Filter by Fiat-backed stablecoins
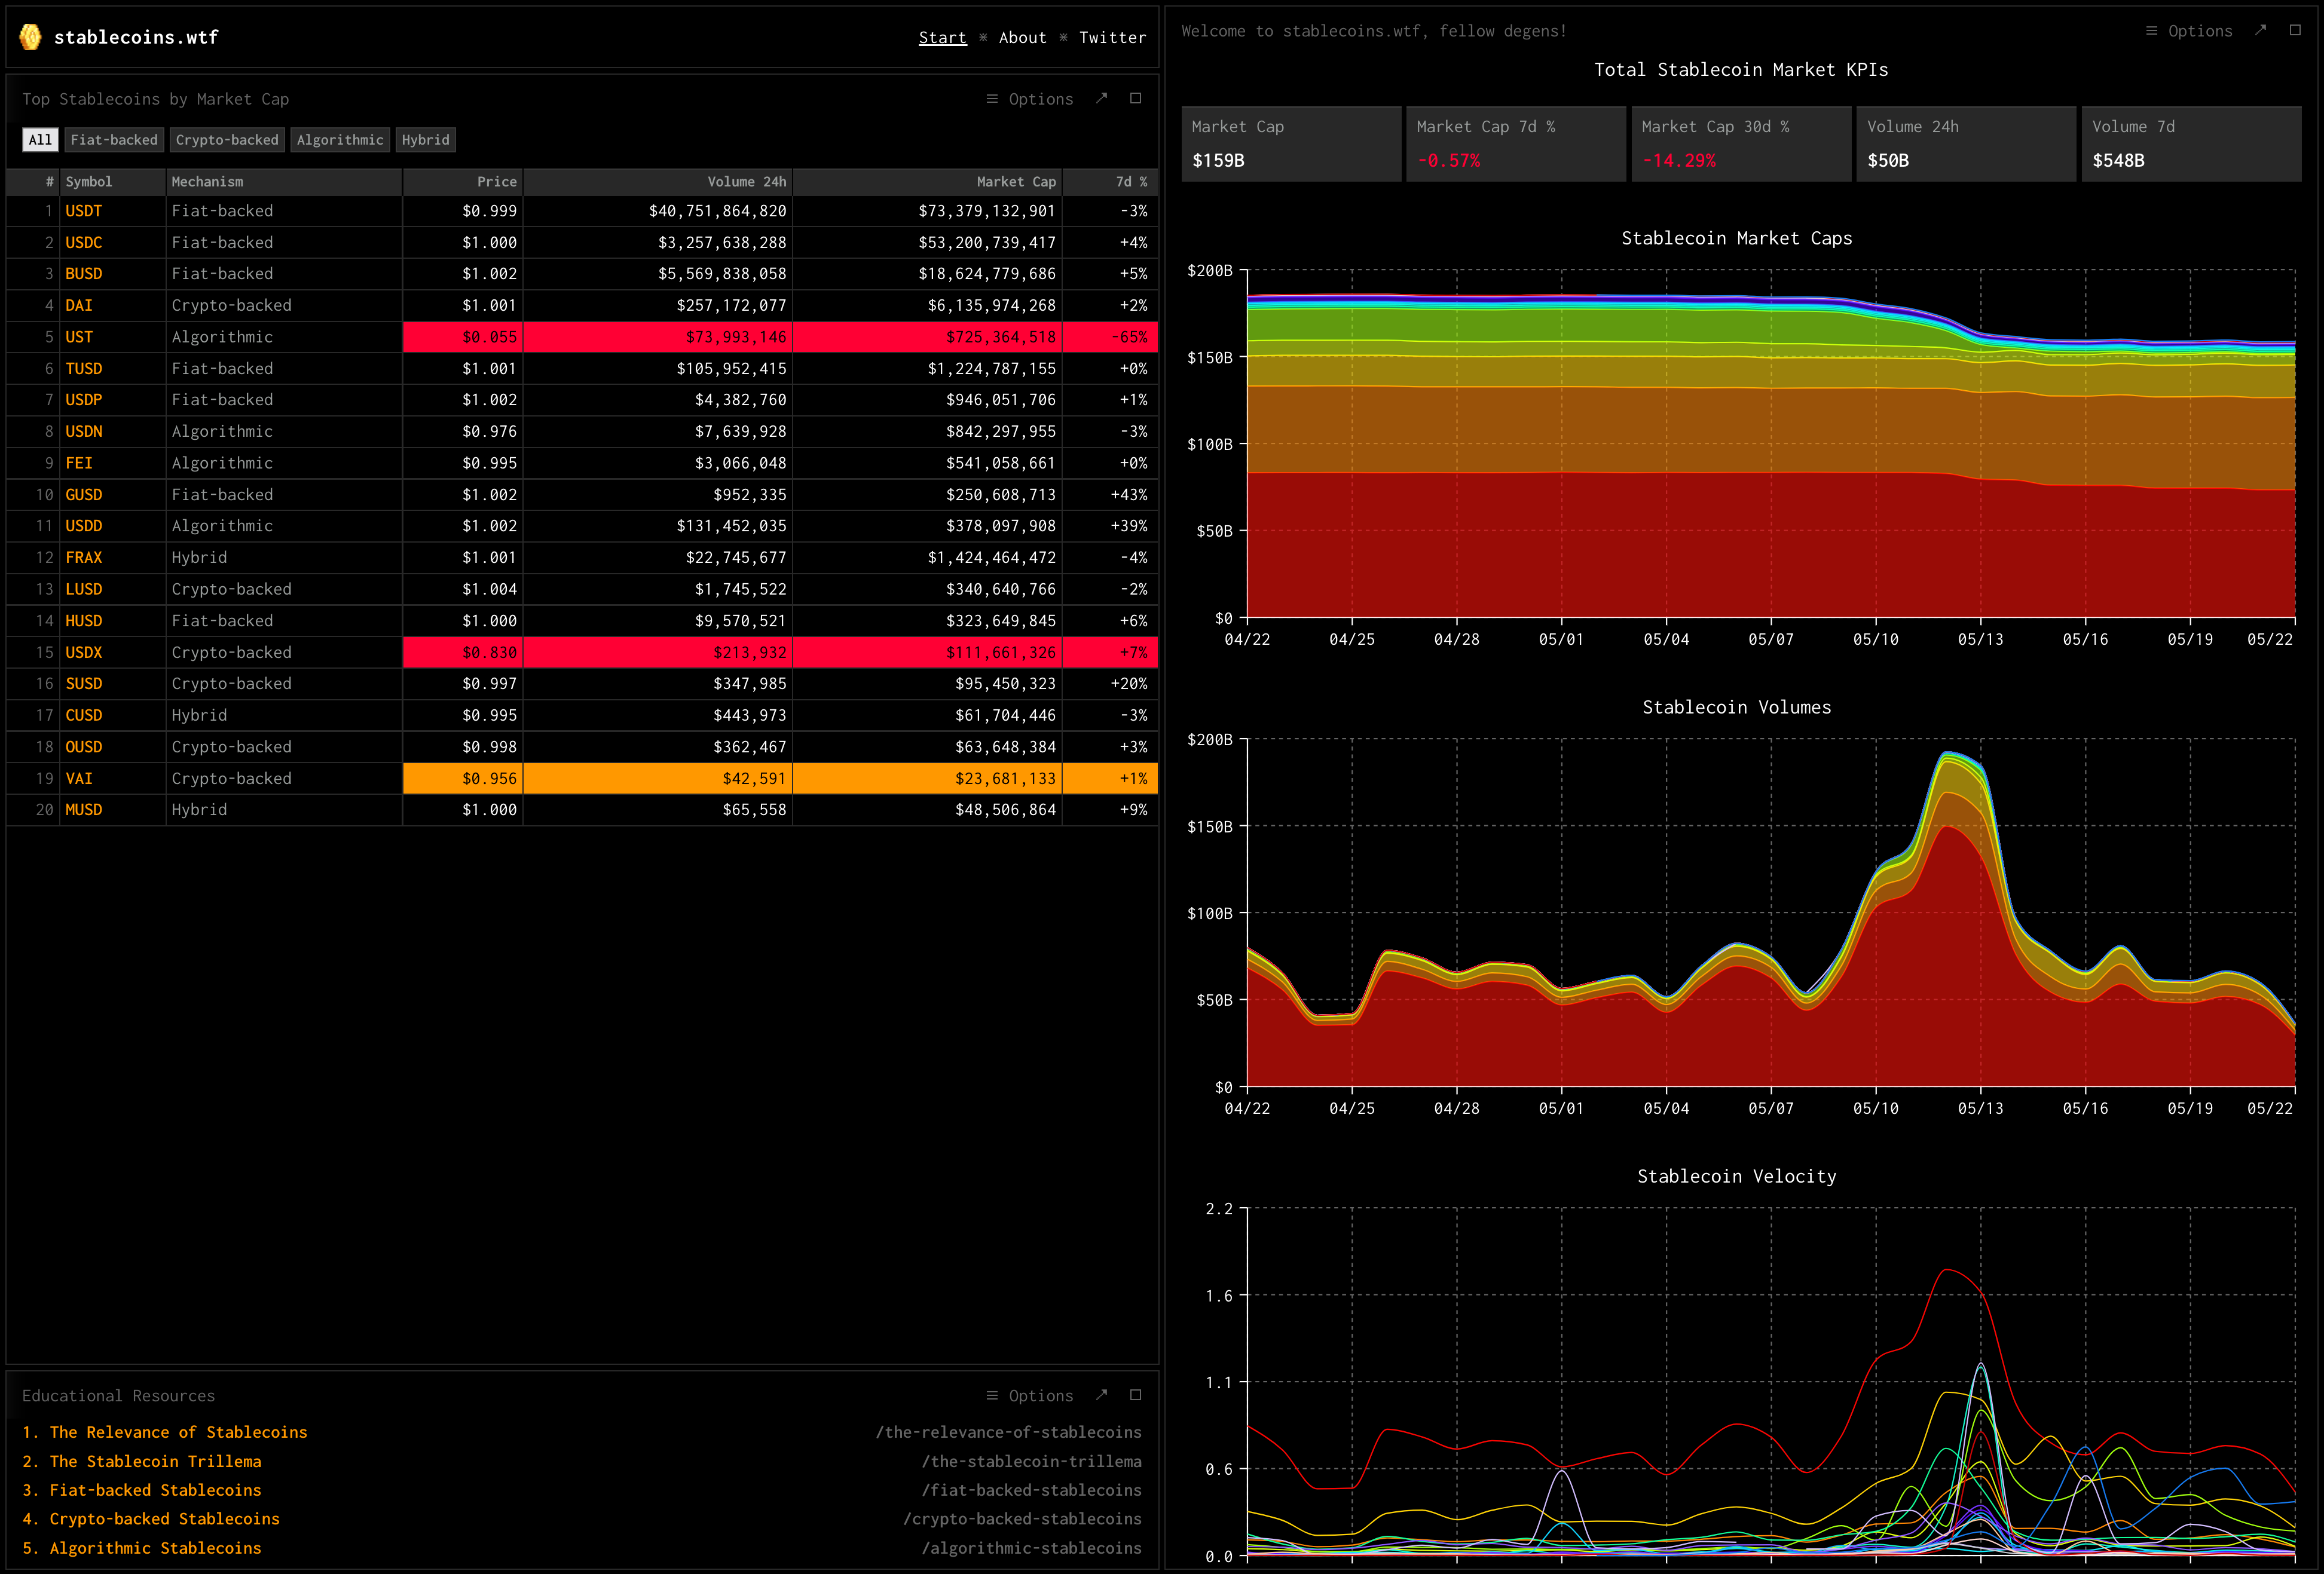Screen dimensions: 2324x1574 (114, 140)
